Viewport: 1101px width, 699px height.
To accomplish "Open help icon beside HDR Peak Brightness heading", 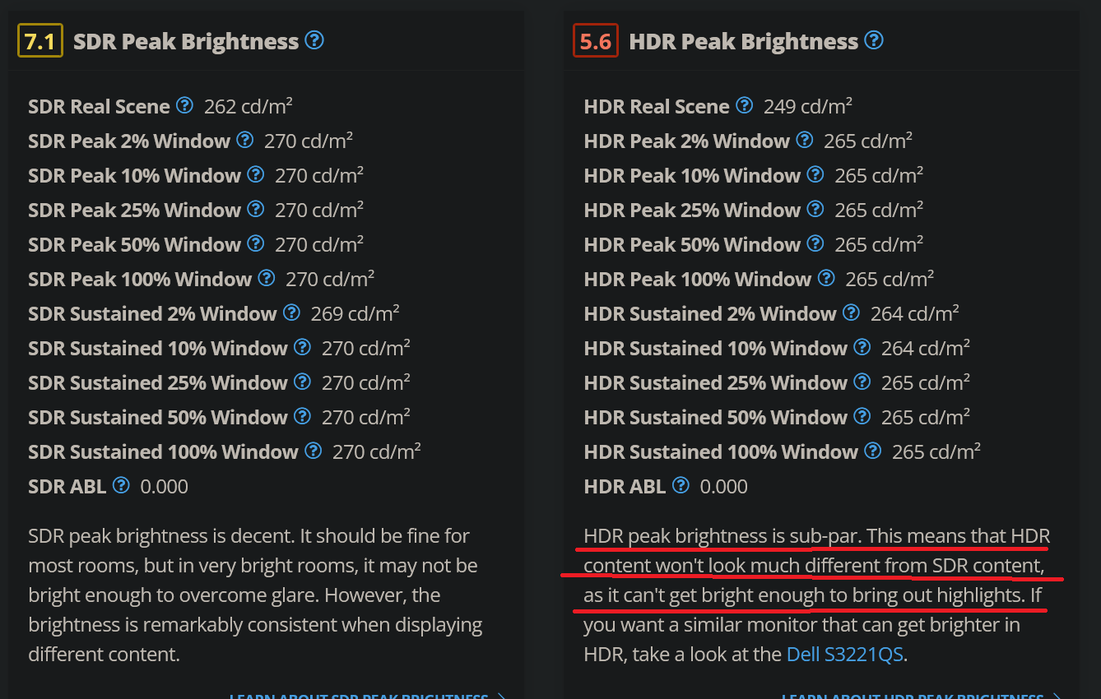I will (874, 40).
